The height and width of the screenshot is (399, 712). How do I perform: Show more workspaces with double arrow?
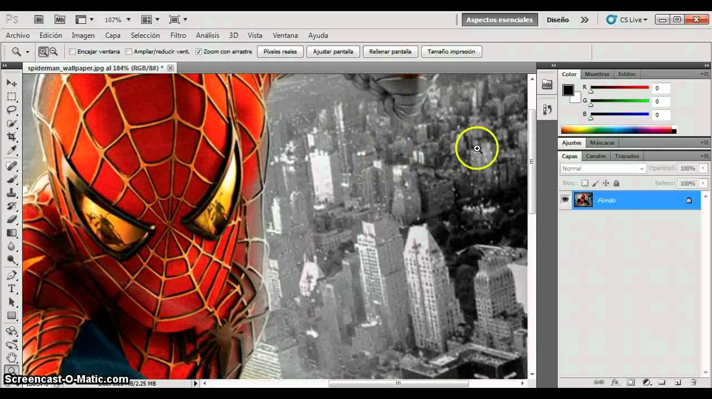click(585, 19)
